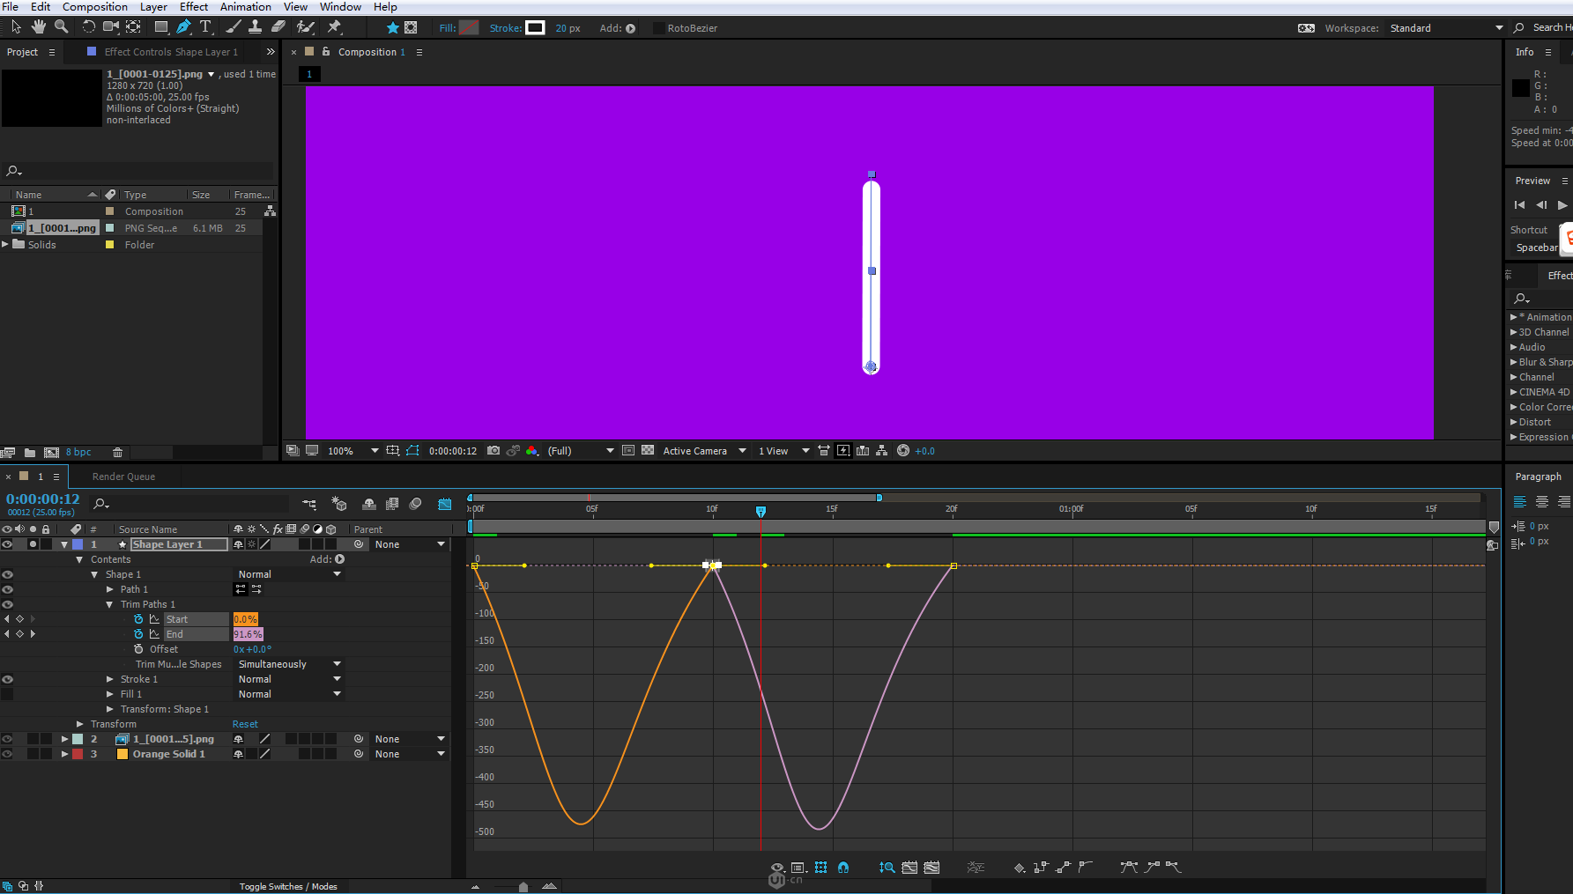Click the Reset link for Transform

point(245,724)
